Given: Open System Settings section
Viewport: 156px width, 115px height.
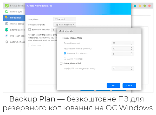Looking at the screenshot, I should pos(14,42).
